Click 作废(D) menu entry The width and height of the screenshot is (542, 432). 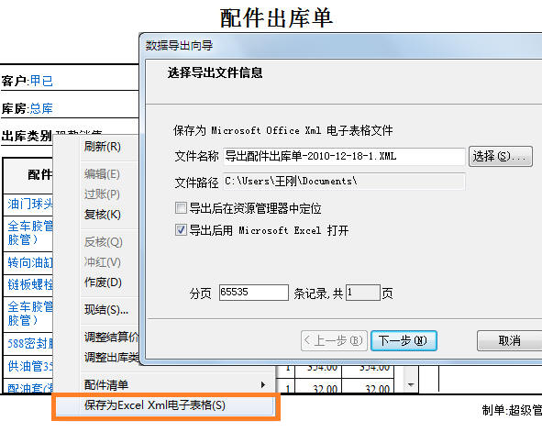[x=103, y=282]
